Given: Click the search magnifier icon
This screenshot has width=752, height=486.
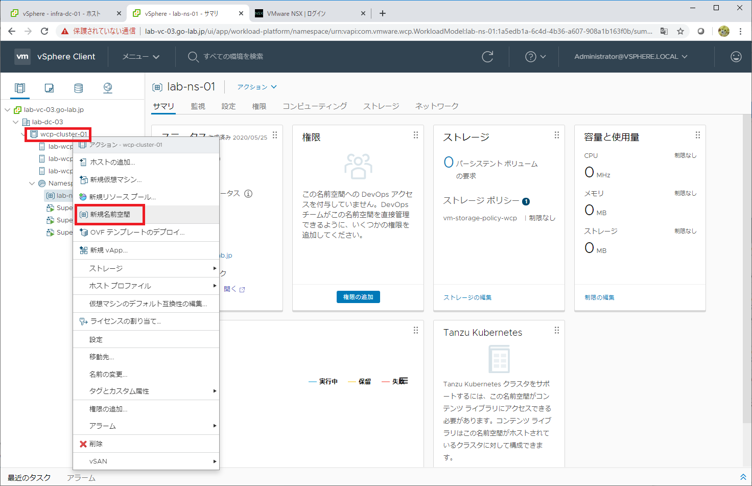Looking at the screenshot, I should coord(193,57).
